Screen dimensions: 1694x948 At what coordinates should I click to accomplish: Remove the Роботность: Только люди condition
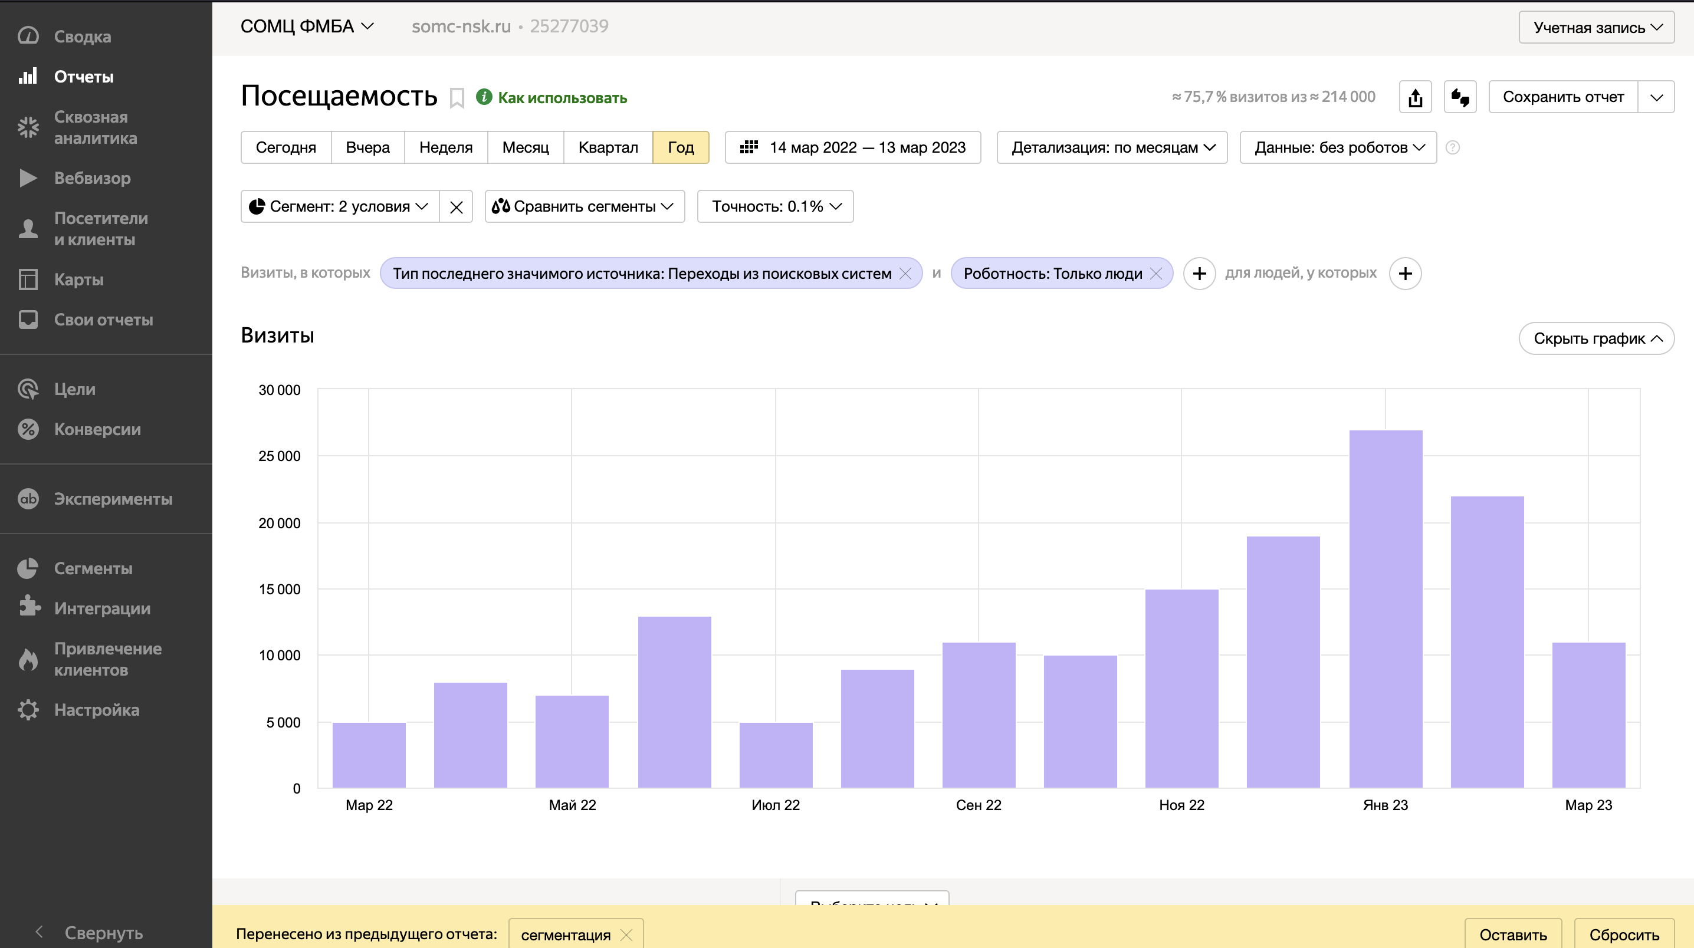pos(1156,274)
